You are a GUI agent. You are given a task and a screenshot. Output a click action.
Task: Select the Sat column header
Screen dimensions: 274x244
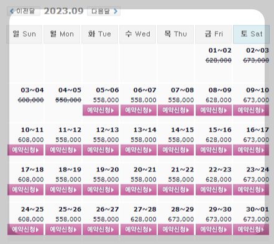pyautogui.click(x=251, y=34)
